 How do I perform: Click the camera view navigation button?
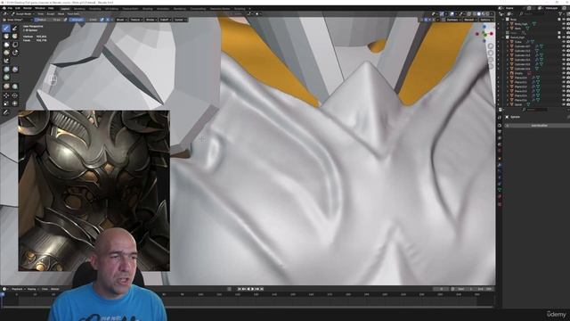click(x=491, y=60)
